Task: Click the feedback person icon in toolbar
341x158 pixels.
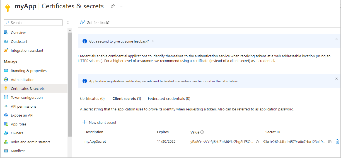Action: (82, 22)
